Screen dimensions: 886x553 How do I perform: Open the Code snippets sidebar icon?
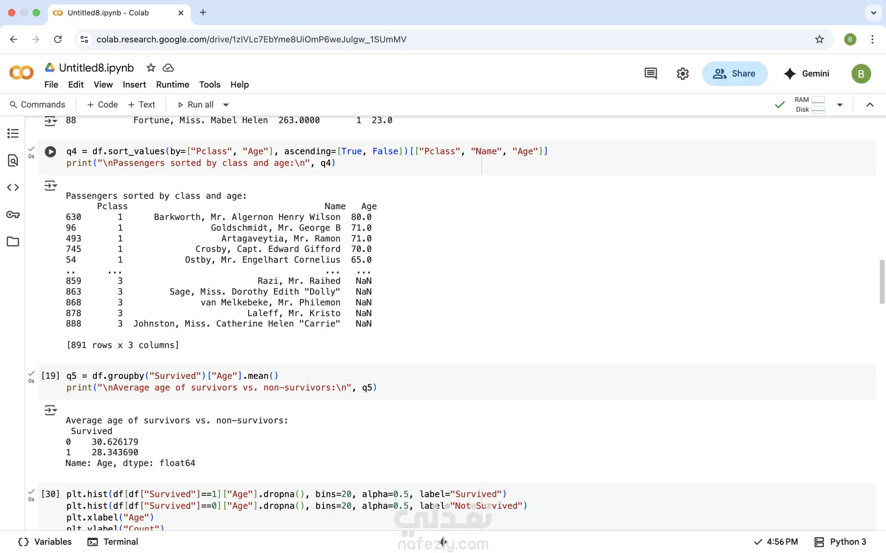(13, 188)
